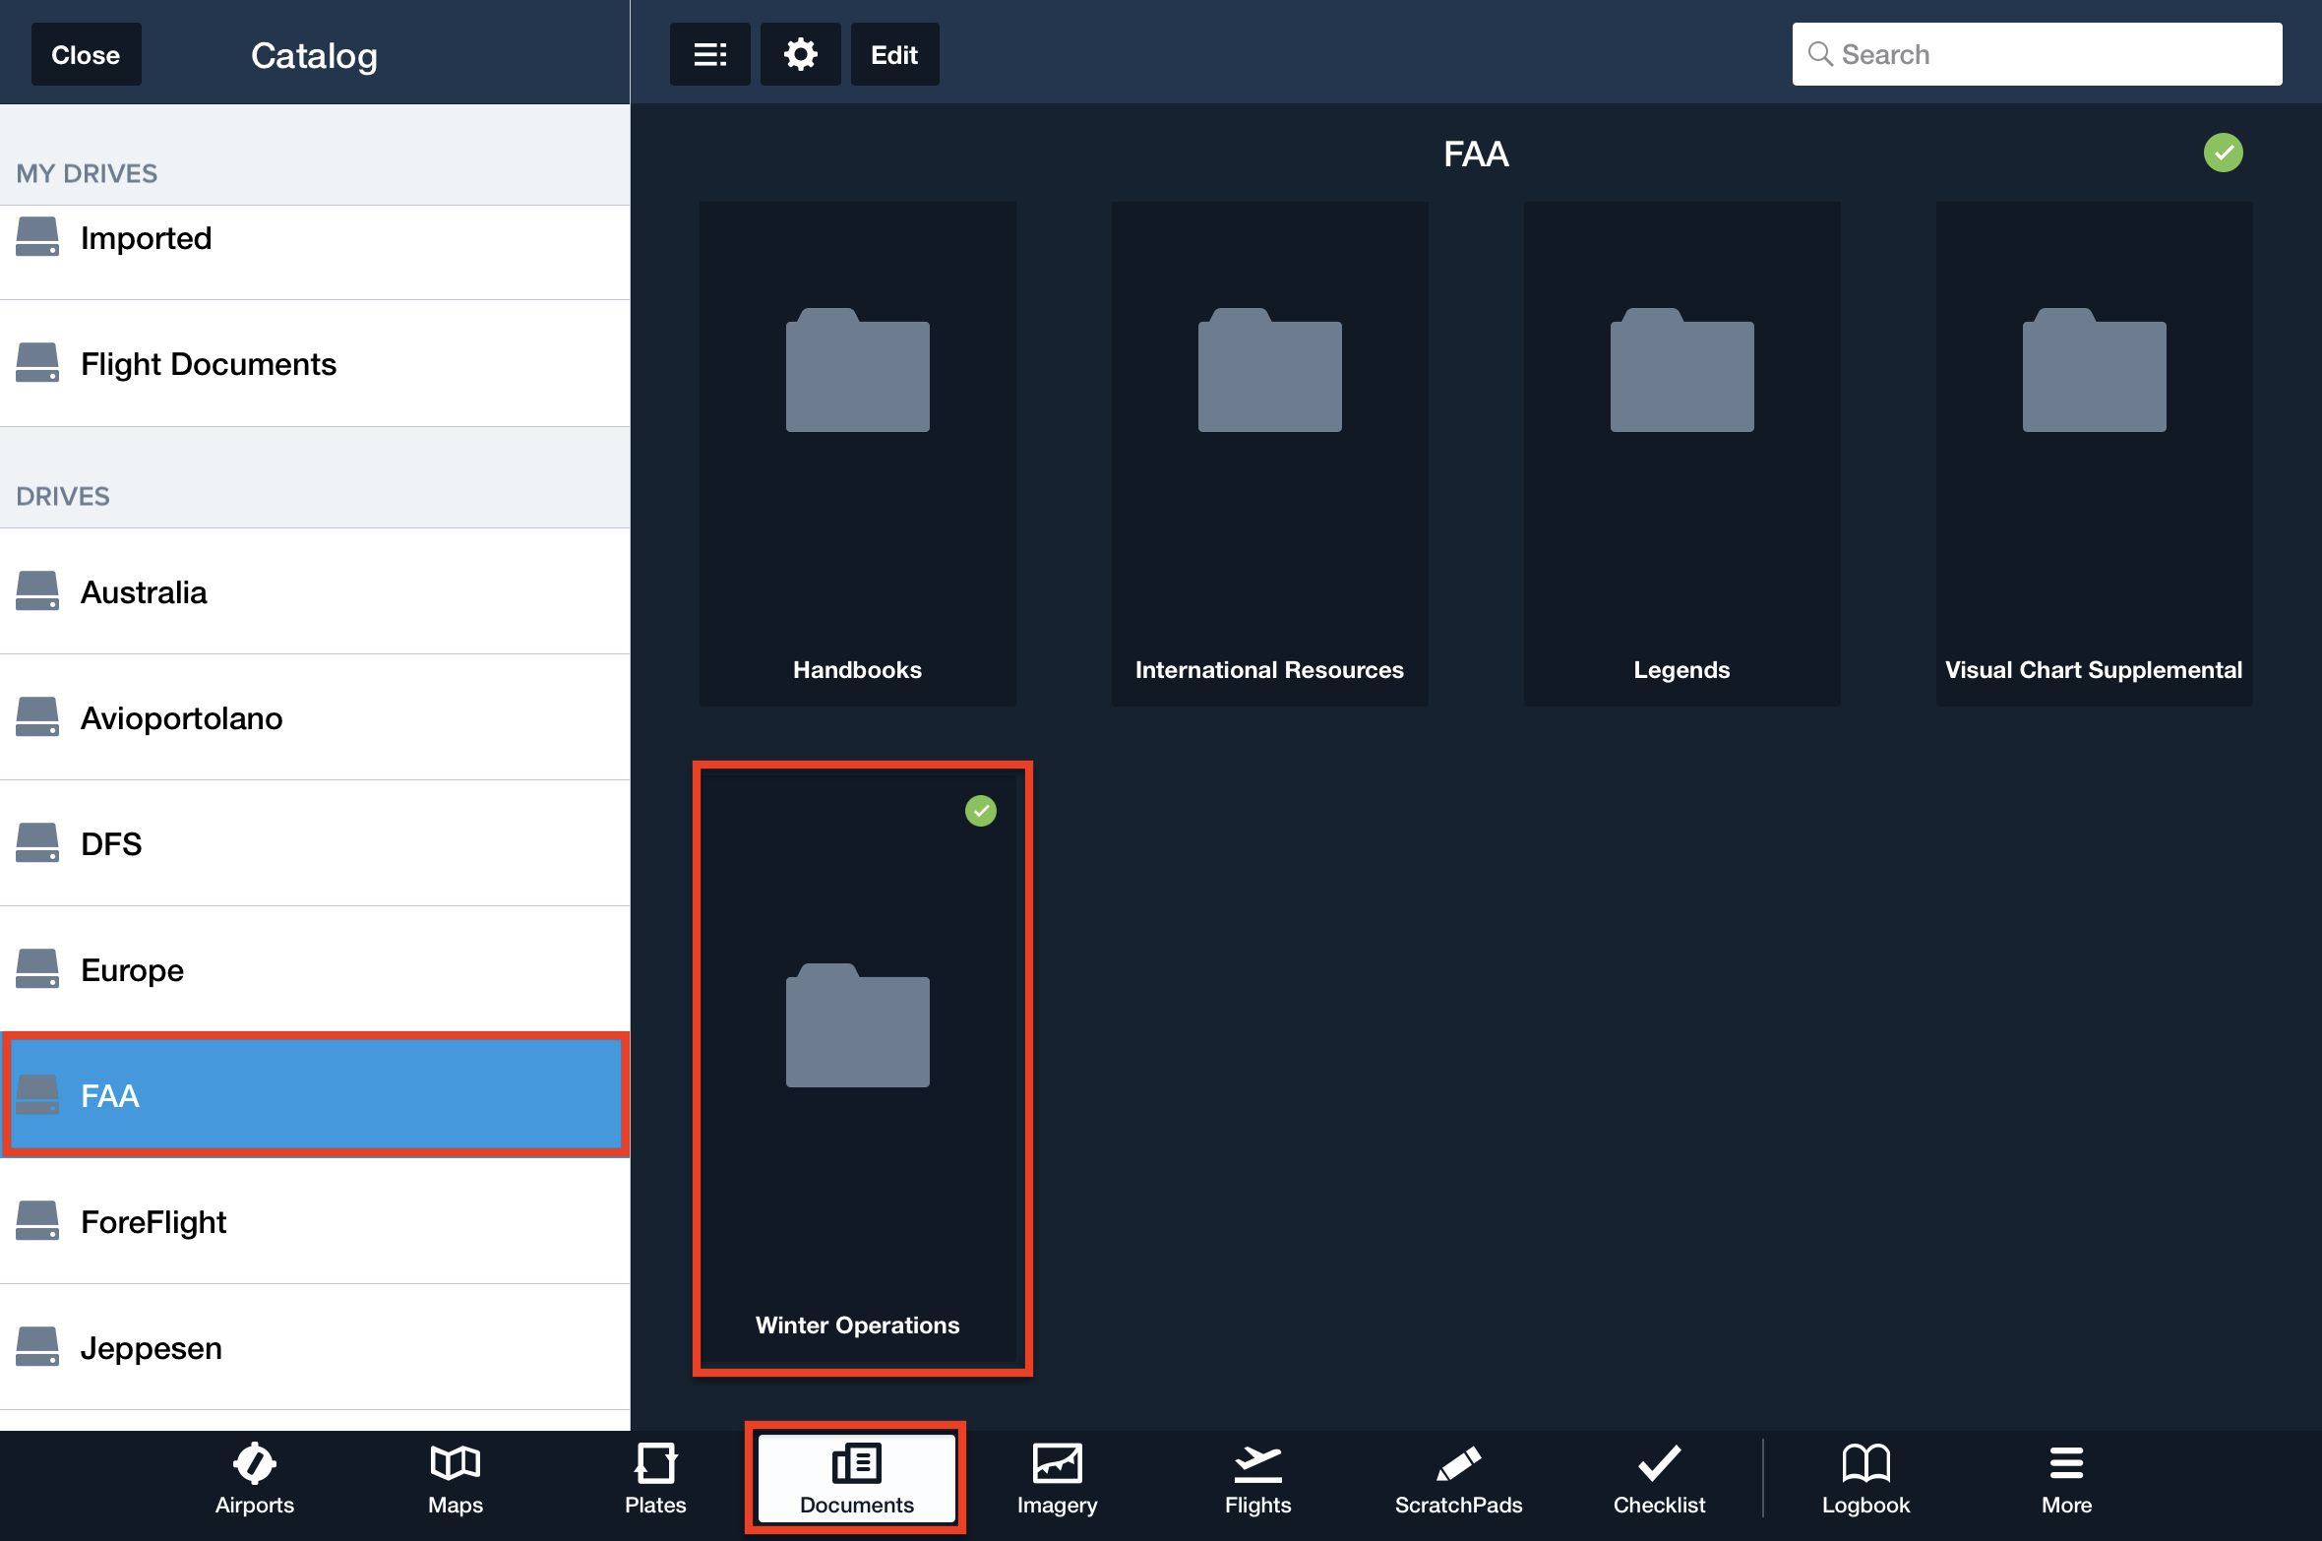This screenshot has height=1541, width=2322.
Task: Open the Logbook tab
Action: click(x=1865, y=1480)
